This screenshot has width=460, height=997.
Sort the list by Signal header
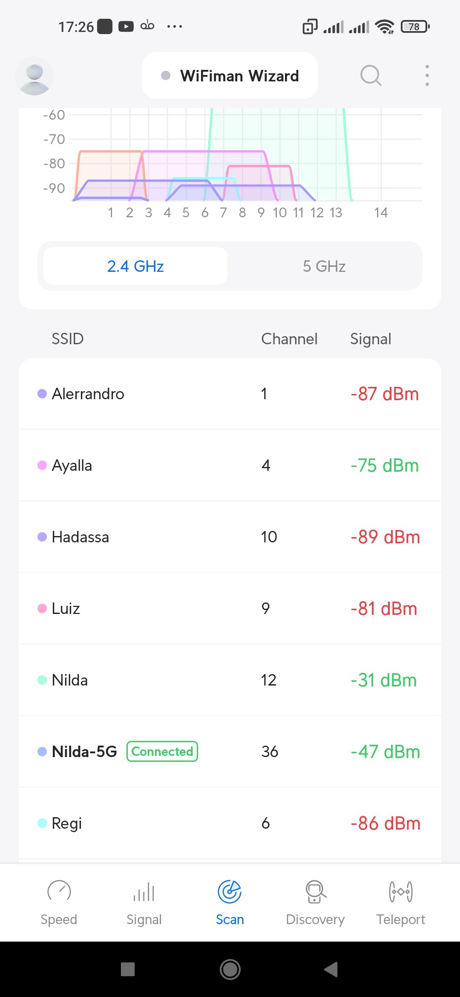pyautogui.click(x=371, y=339)
